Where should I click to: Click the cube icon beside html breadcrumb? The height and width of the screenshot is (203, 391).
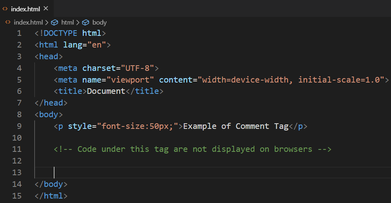(55, 23)
